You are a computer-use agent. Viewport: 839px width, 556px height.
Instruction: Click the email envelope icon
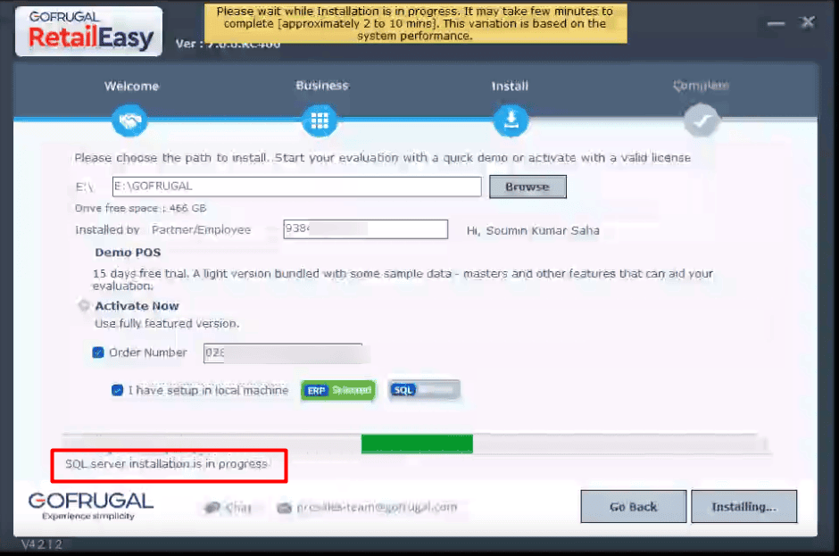pos(285,508)
